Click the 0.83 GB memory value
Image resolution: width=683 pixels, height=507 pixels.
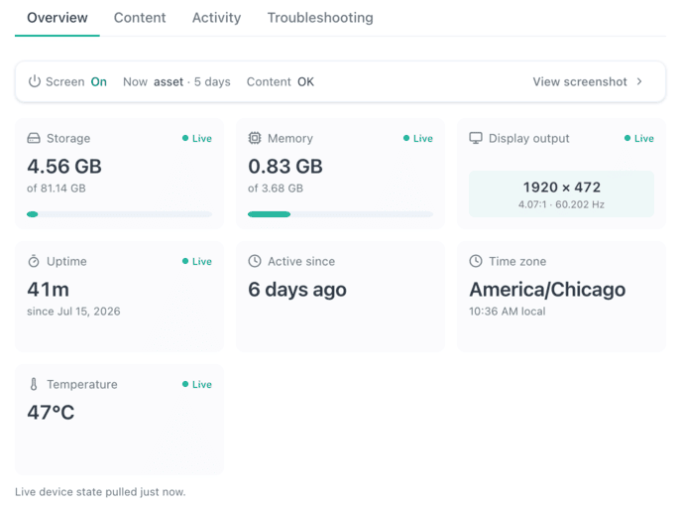click(285, 166)
